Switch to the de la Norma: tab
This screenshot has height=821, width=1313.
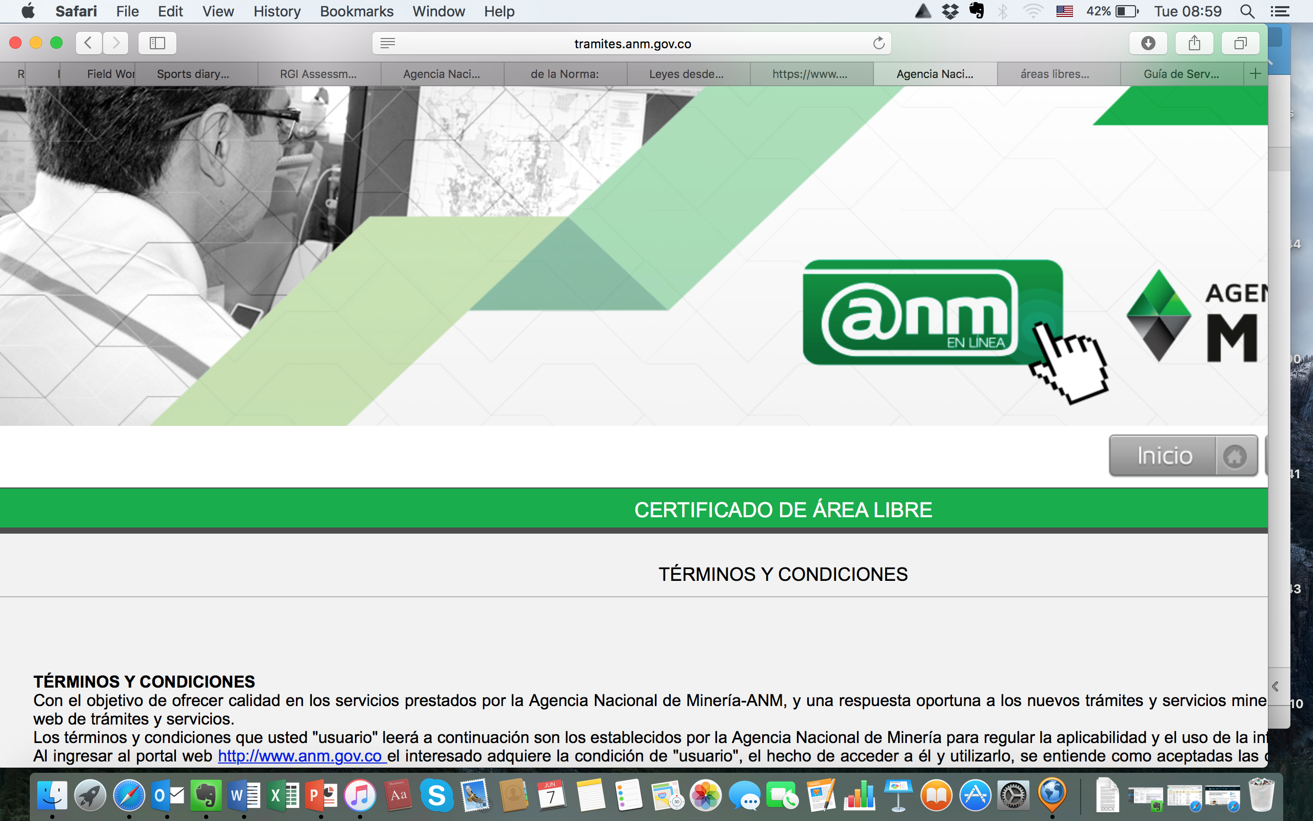[x=566, y=74]
